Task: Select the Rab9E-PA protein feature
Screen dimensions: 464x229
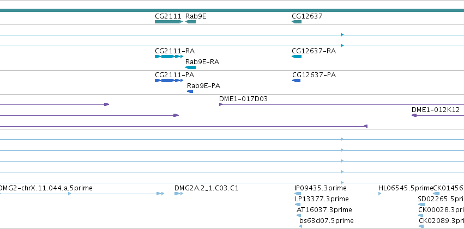Action: 190,91
